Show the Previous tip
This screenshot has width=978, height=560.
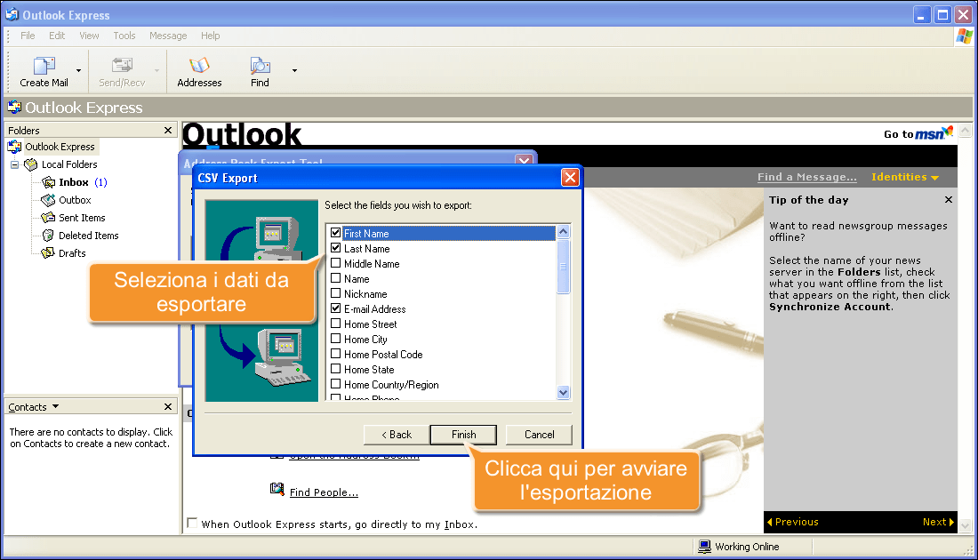coord(793,522)
